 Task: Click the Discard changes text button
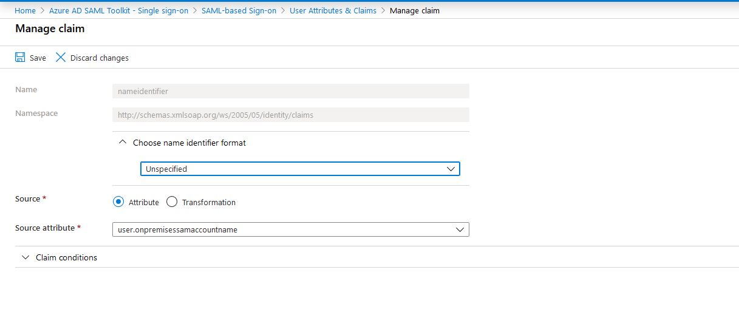(99, 58)
